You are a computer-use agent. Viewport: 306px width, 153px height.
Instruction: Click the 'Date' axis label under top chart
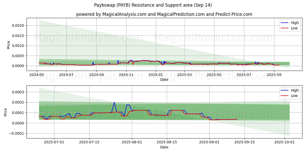coord(164,80)
